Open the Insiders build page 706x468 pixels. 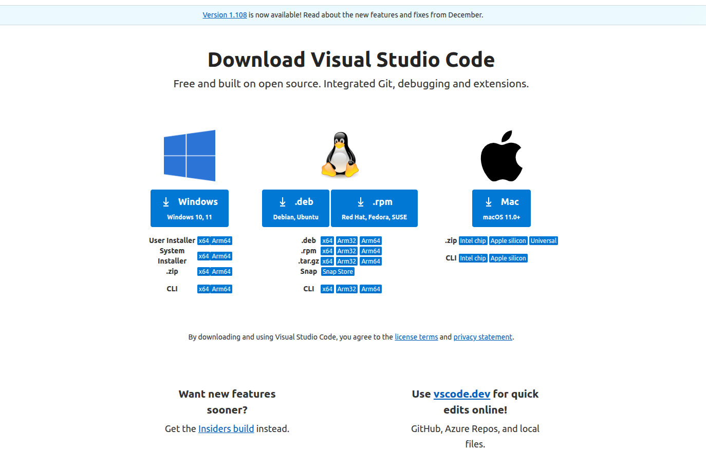[x=226, y=428]
